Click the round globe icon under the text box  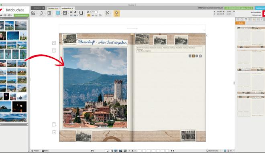coord(197,56)
